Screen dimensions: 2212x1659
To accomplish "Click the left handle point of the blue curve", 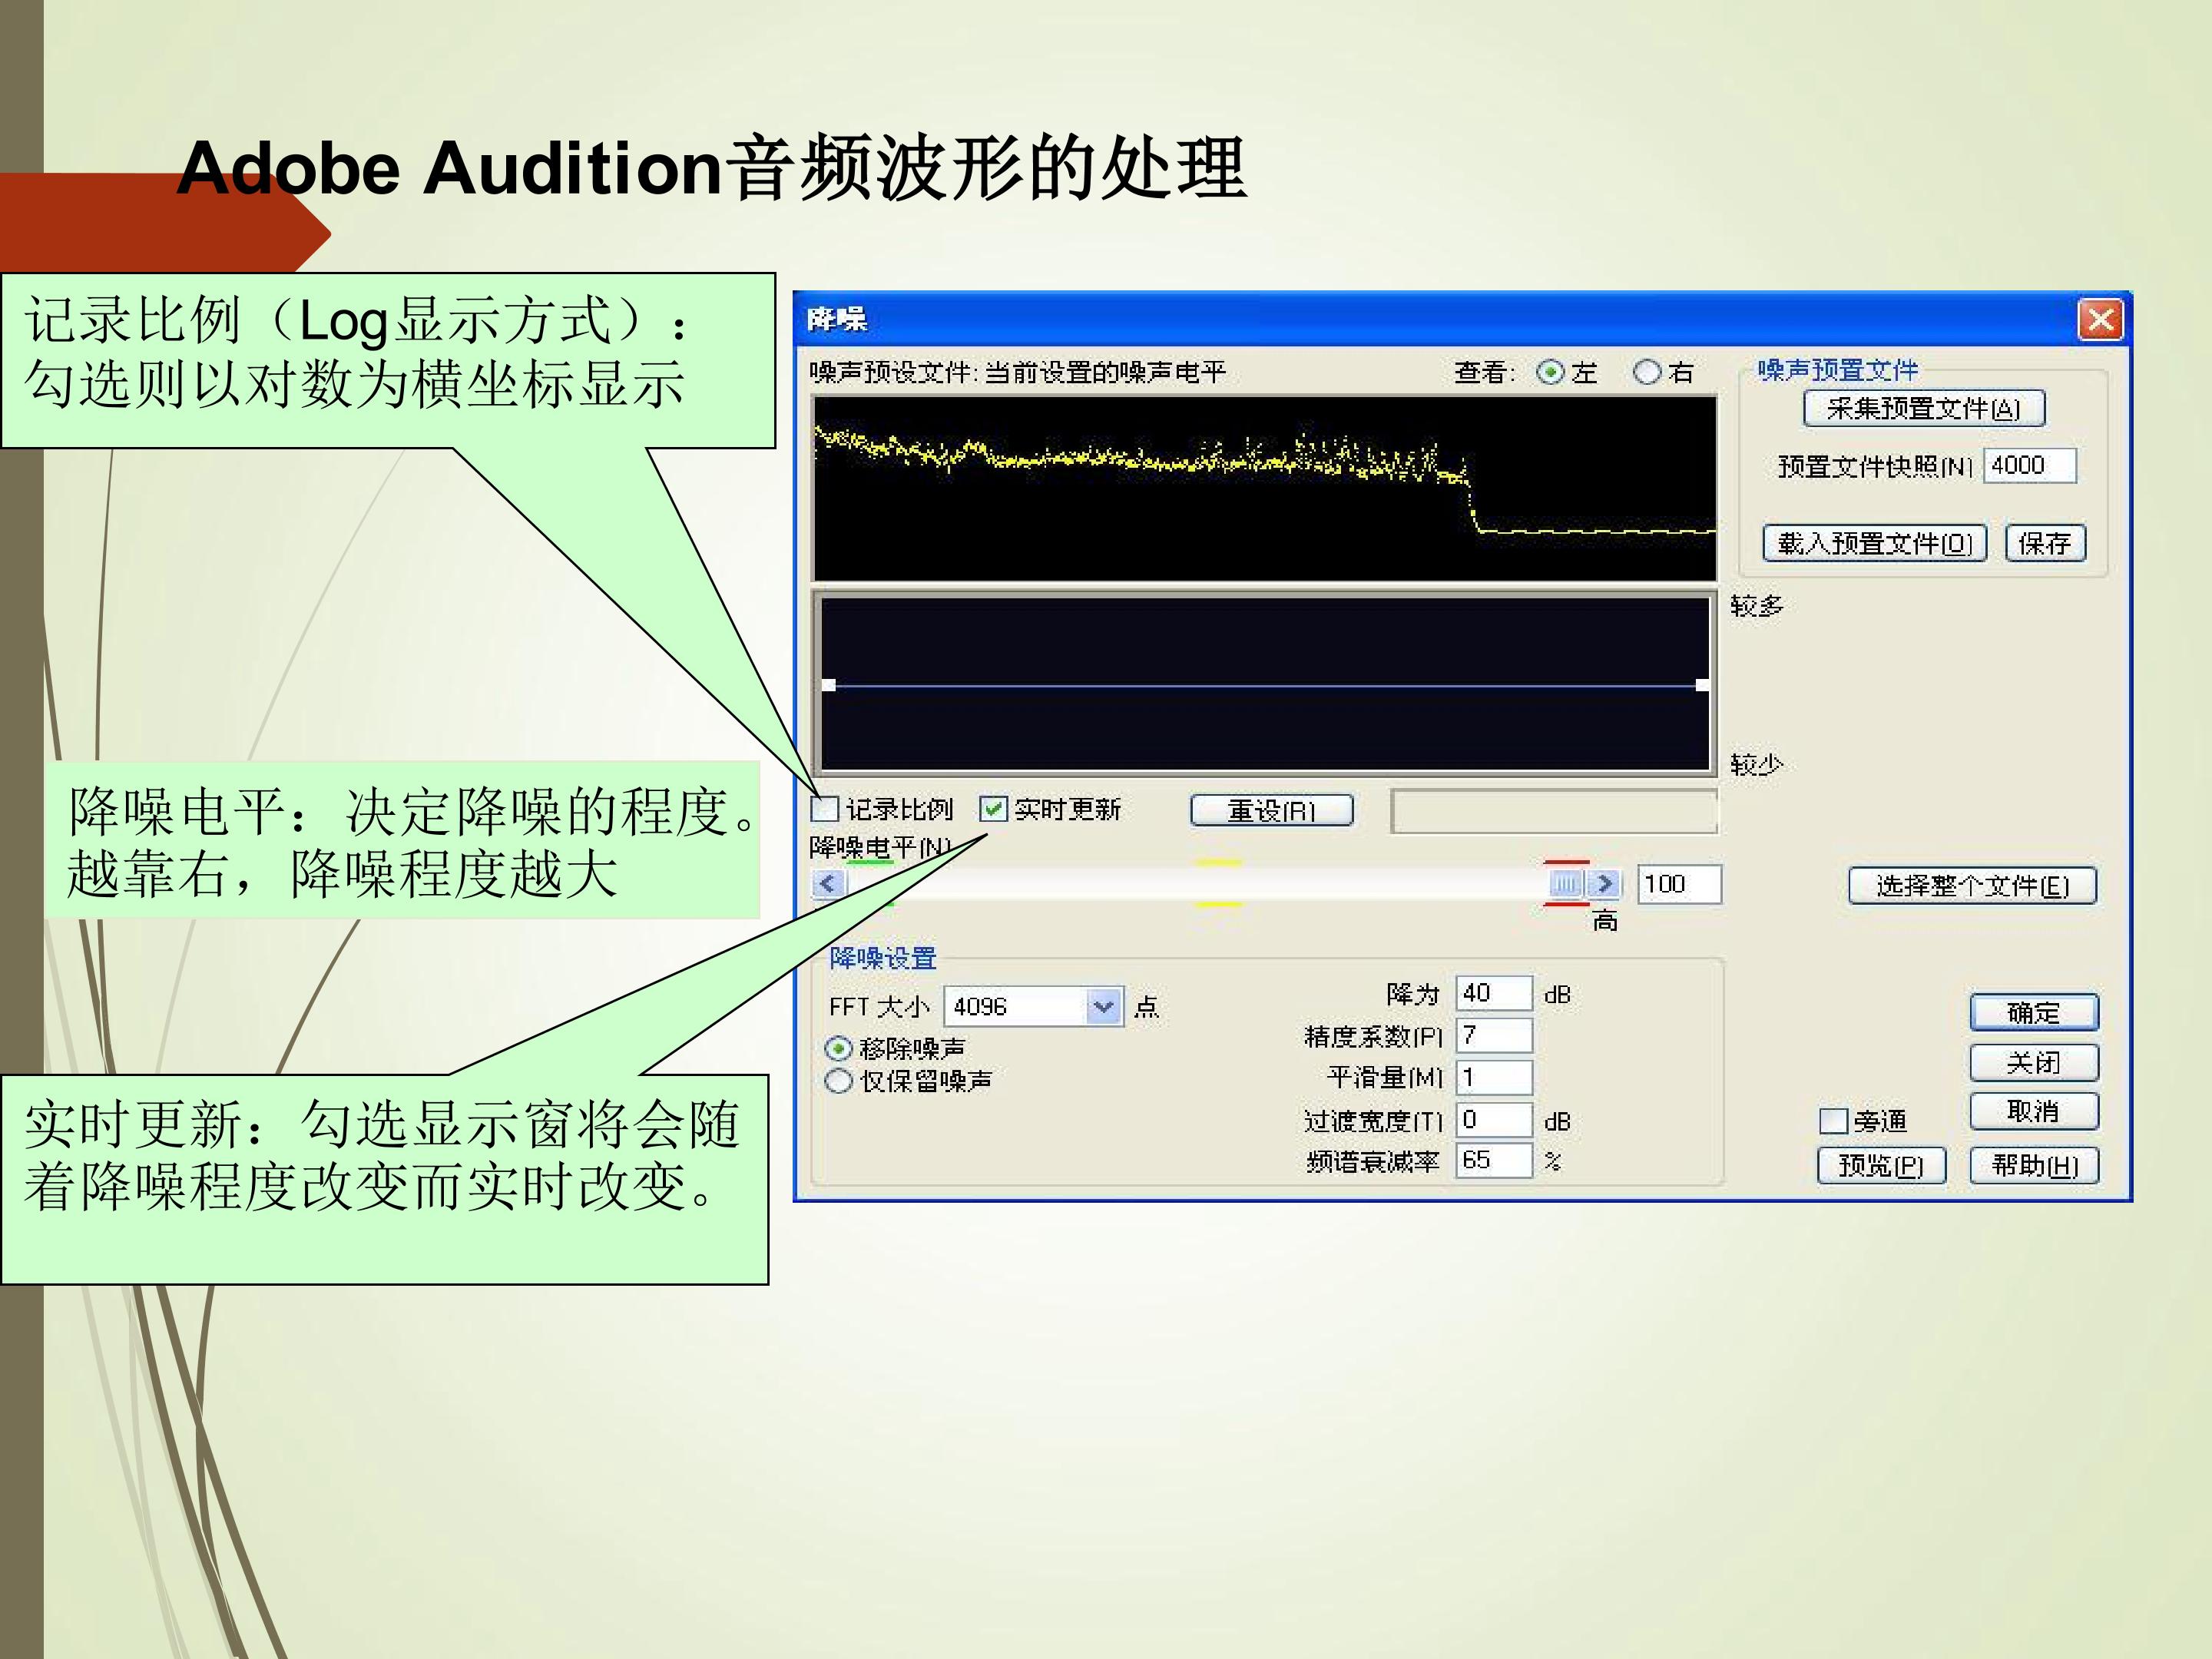I will [x=828, y=685].
